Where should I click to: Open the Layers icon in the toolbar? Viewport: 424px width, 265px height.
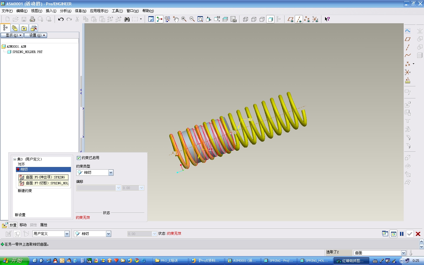[225, 19]
